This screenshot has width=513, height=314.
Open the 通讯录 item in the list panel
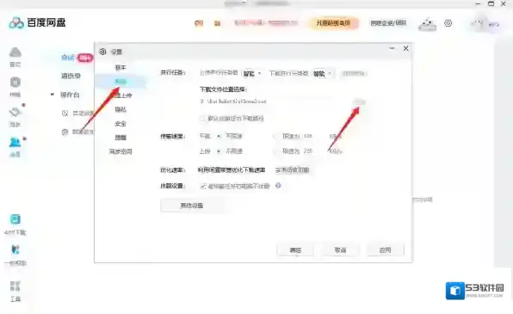tap(71, 77)
